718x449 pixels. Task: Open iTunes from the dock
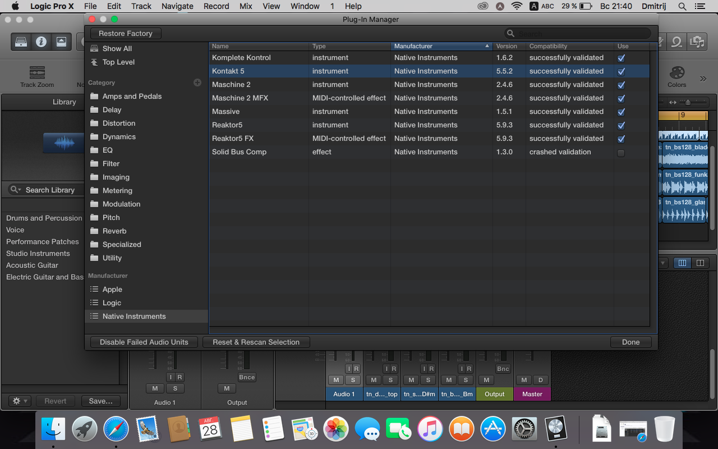pyautogui.click(x=430, y=430)
